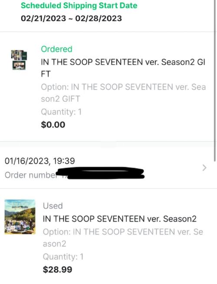
Task: Click the shipping date range 02/21/2023 ~ 02/28/2023
Action: pos(71,19)
